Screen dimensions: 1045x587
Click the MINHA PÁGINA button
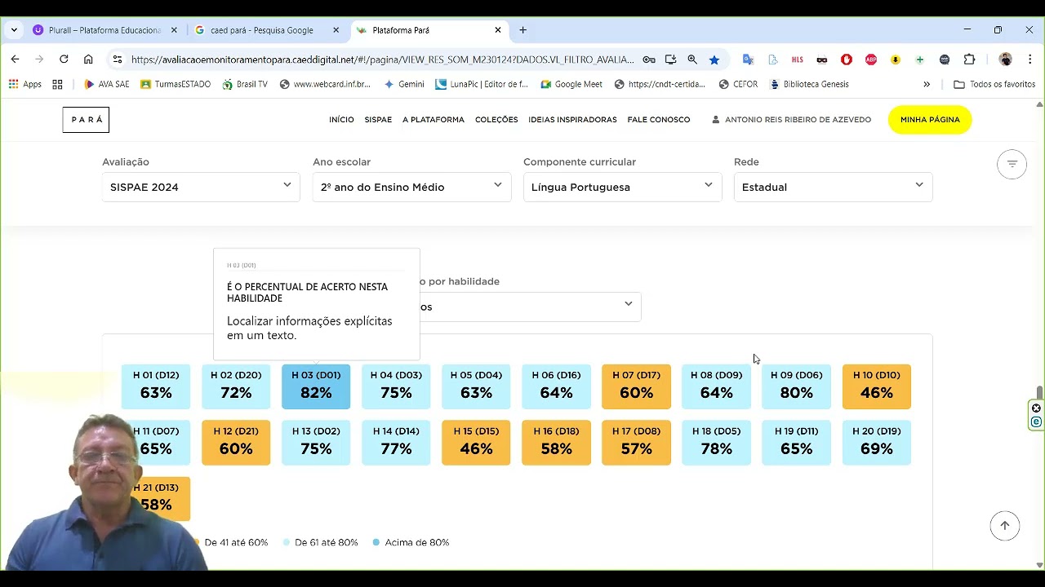pyautogui.click(x=930, y=120)
